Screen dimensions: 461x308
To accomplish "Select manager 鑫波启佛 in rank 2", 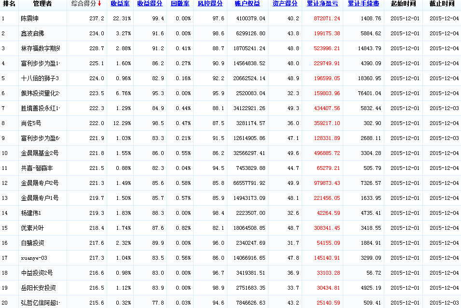I will click(33, 33).
